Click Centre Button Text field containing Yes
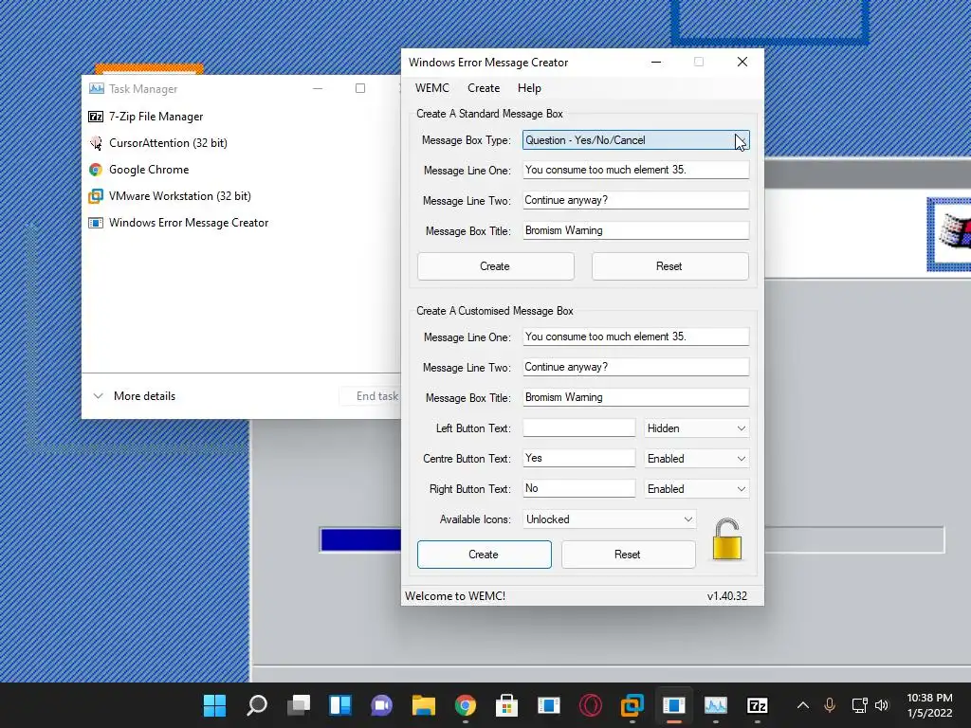This screenshot has height=728, width=971. point(579,458)
